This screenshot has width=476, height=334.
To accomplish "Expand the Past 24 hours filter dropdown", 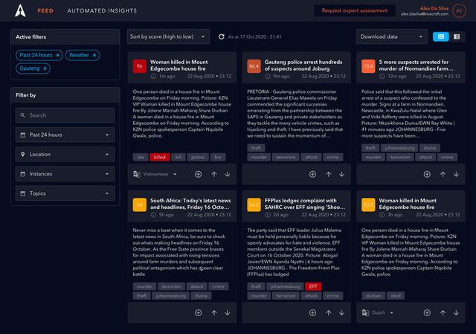I will tap(65, 135).
